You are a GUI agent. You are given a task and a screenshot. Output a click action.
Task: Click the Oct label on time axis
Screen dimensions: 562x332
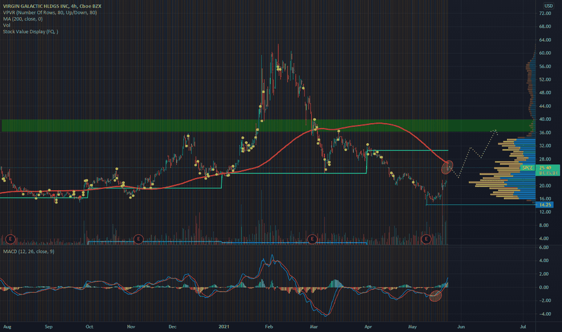coord(89,327)
